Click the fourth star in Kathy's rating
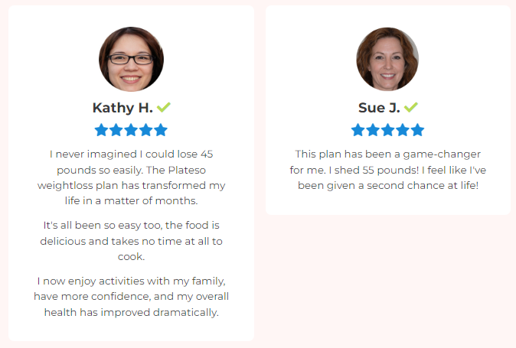Image resolution: width=516 pixels, height=348 pixels. point(146,130)
